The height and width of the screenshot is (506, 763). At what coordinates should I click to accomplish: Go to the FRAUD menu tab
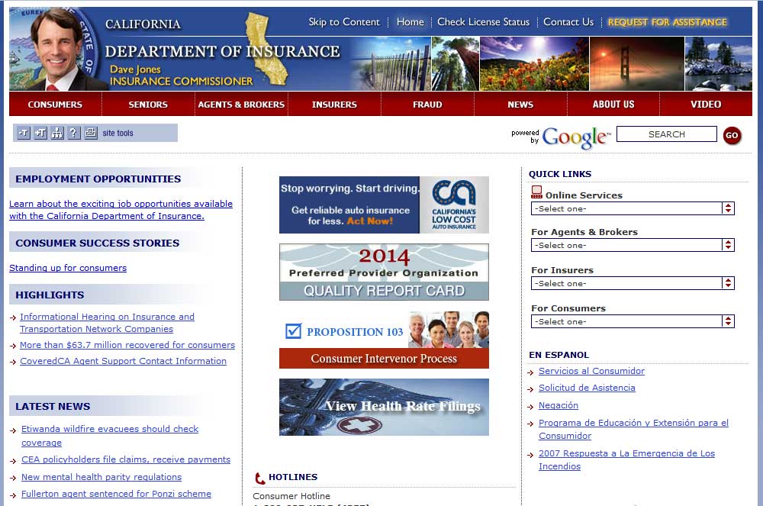tap(427, 104)
